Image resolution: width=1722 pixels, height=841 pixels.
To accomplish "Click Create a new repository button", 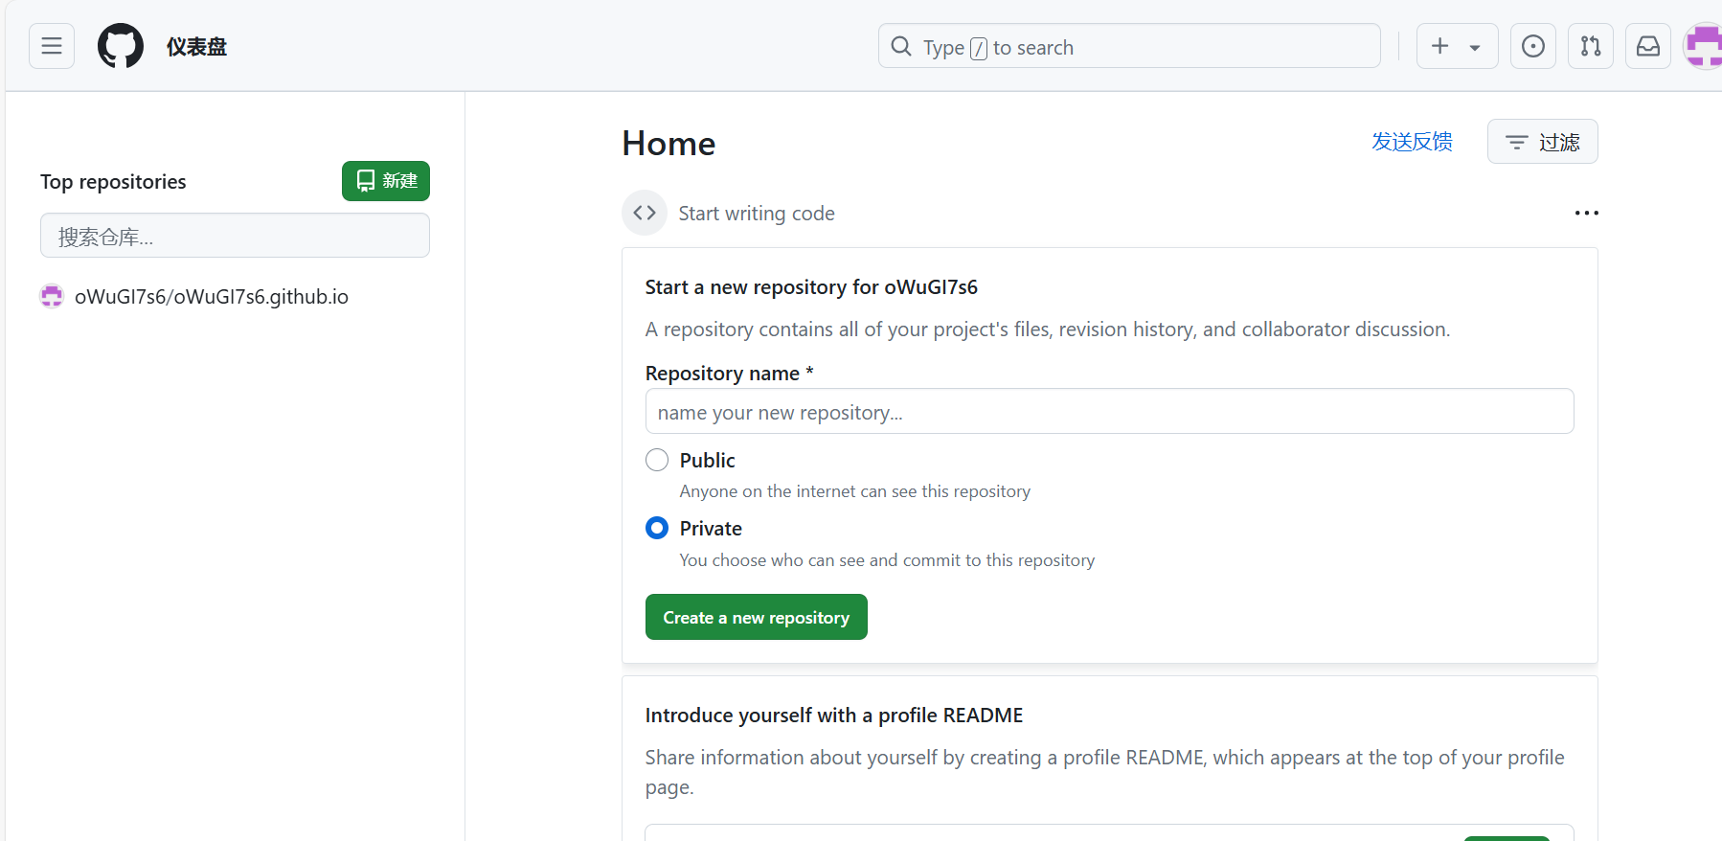I will point(757,617).
